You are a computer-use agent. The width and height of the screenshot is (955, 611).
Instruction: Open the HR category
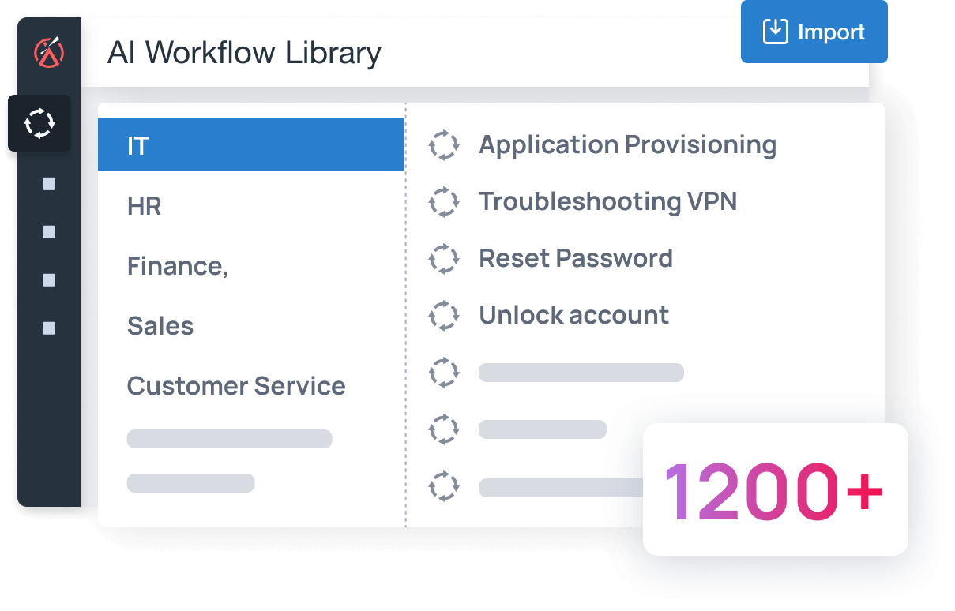click(145, 206)
